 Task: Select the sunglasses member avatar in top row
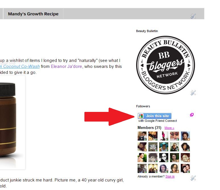175,136
